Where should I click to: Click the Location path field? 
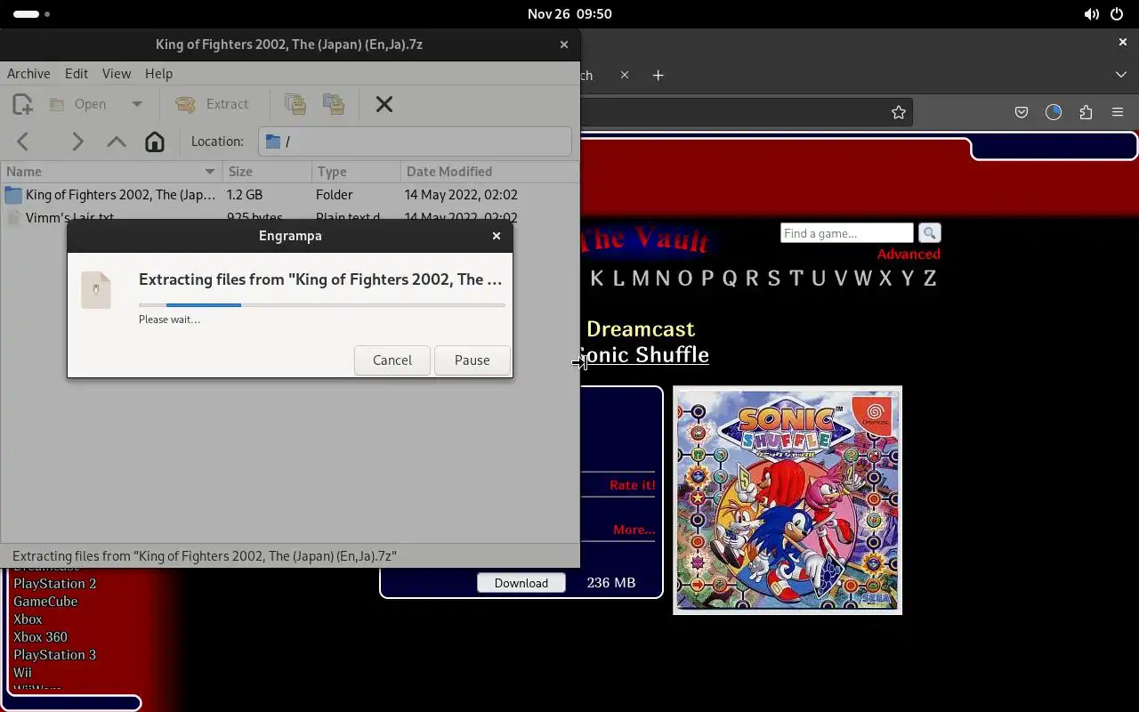[x=415, y=142]
